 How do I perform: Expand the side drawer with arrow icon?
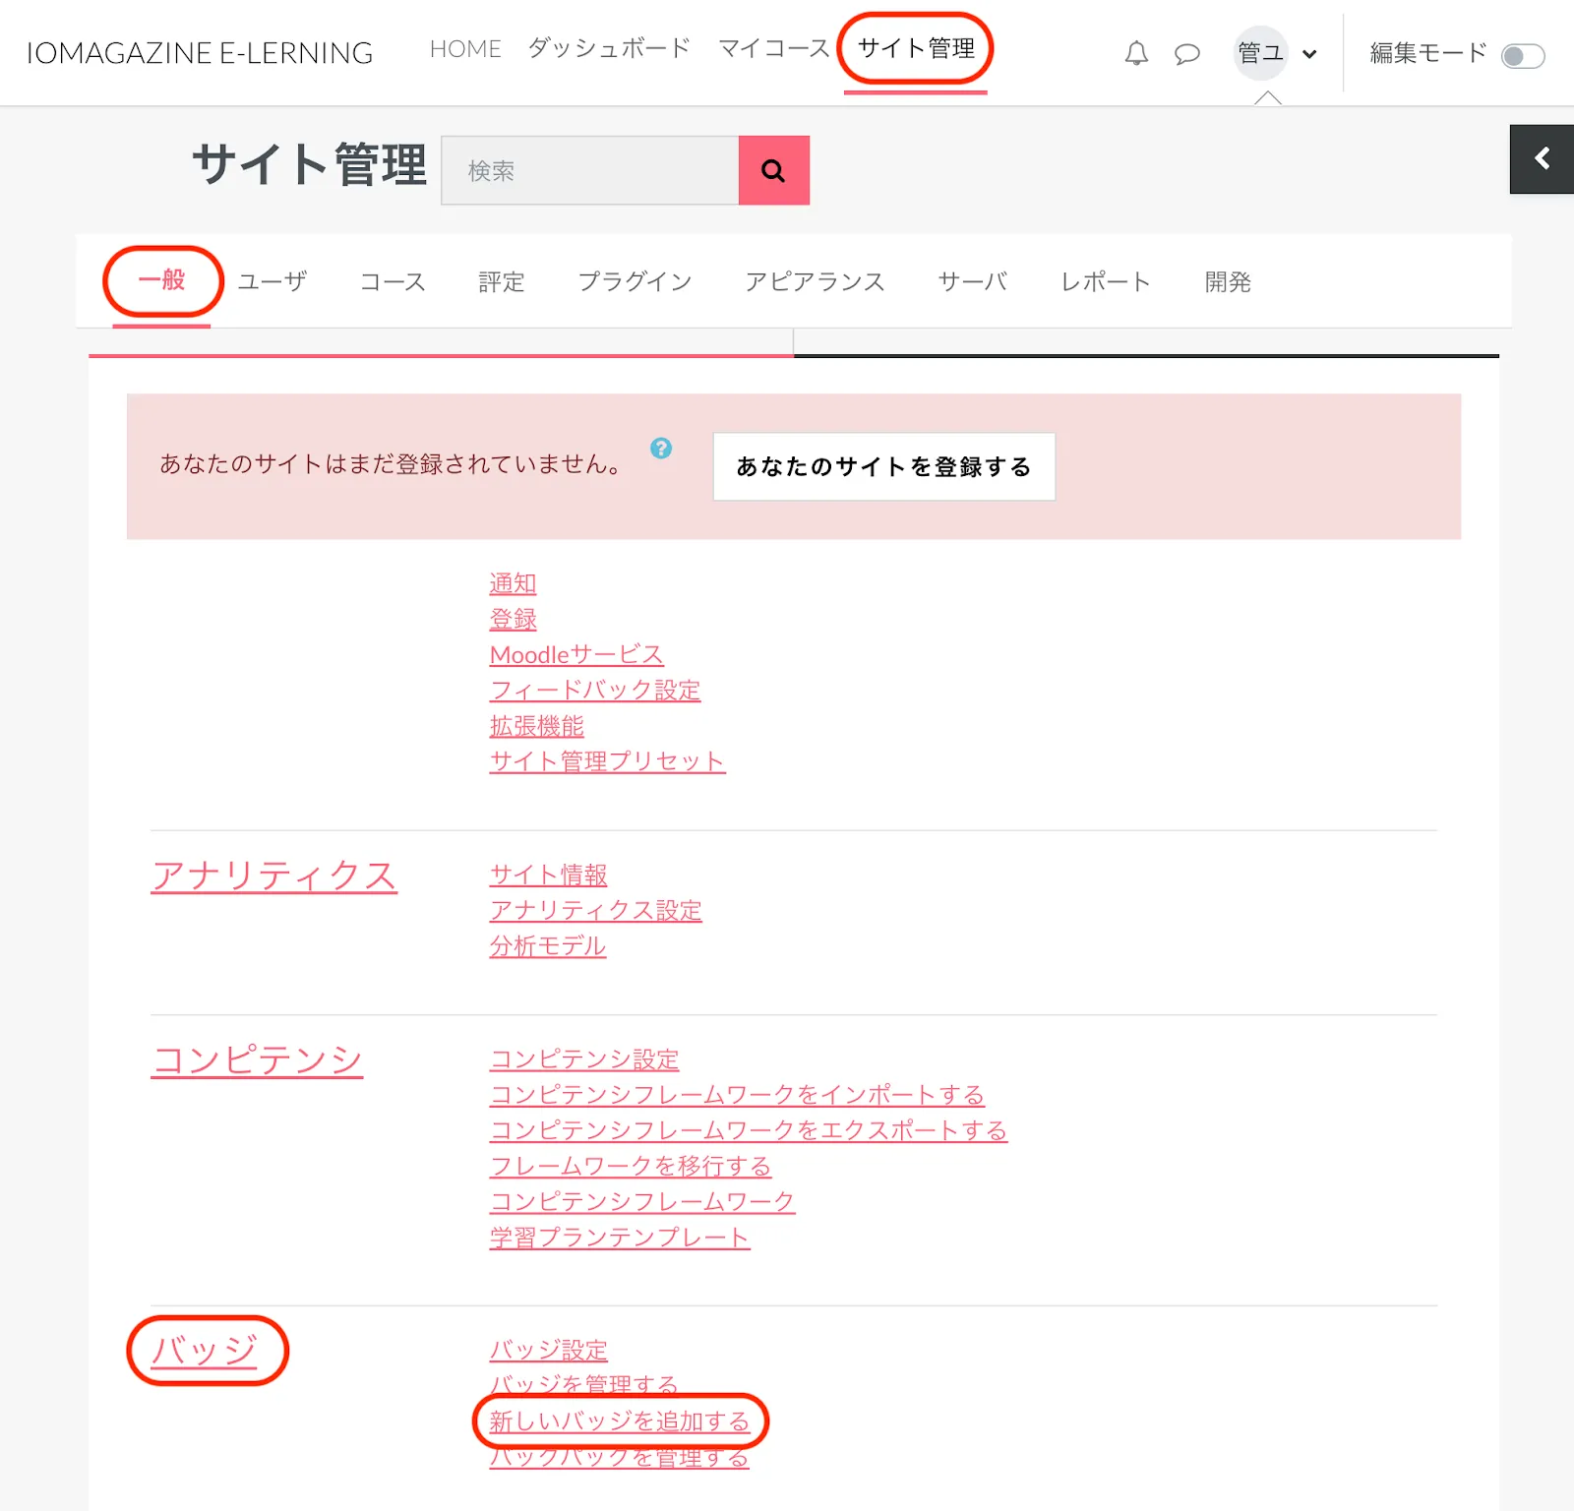pyautogui.click(x=1542, y=159)
